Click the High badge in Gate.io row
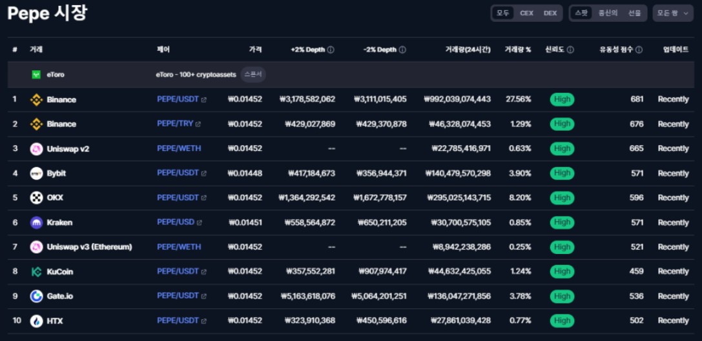The image size is (702, 341). point(562,297)
